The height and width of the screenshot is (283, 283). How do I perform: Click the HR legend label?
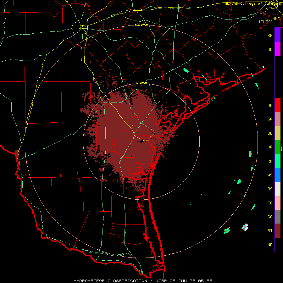(x=270, y=147)
